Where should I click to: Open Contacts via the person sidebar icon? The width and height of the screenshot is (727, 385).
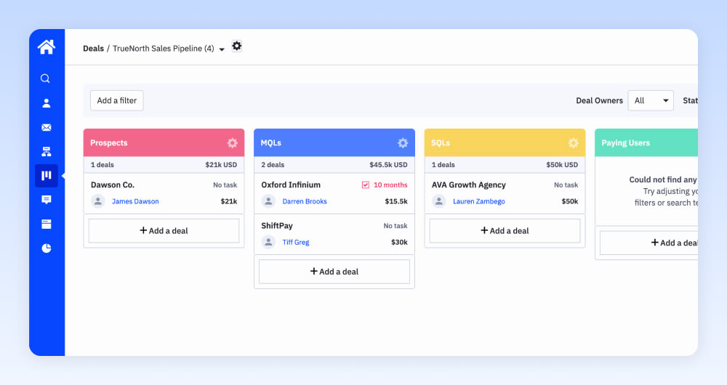(x=47, y=103)
